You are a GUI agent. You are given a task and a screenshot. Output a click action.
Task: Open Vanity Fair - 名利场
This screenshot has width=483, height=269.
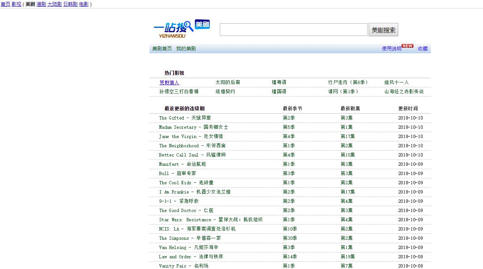184,266
